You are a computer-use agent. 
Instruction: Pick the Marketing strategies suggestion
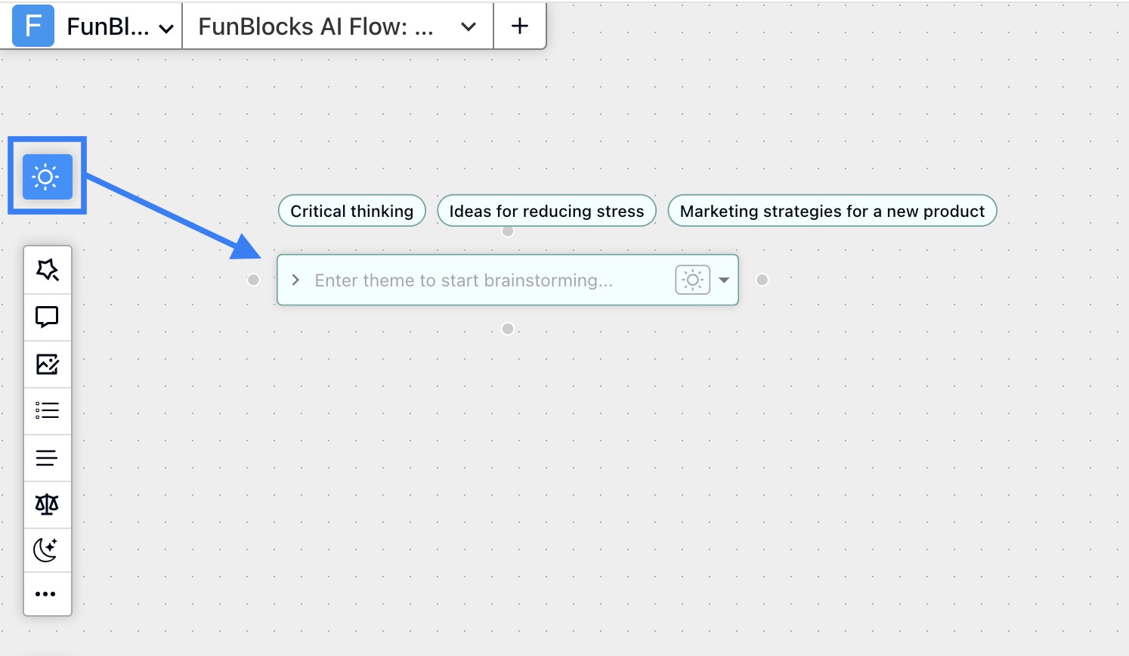click(831, 211)
